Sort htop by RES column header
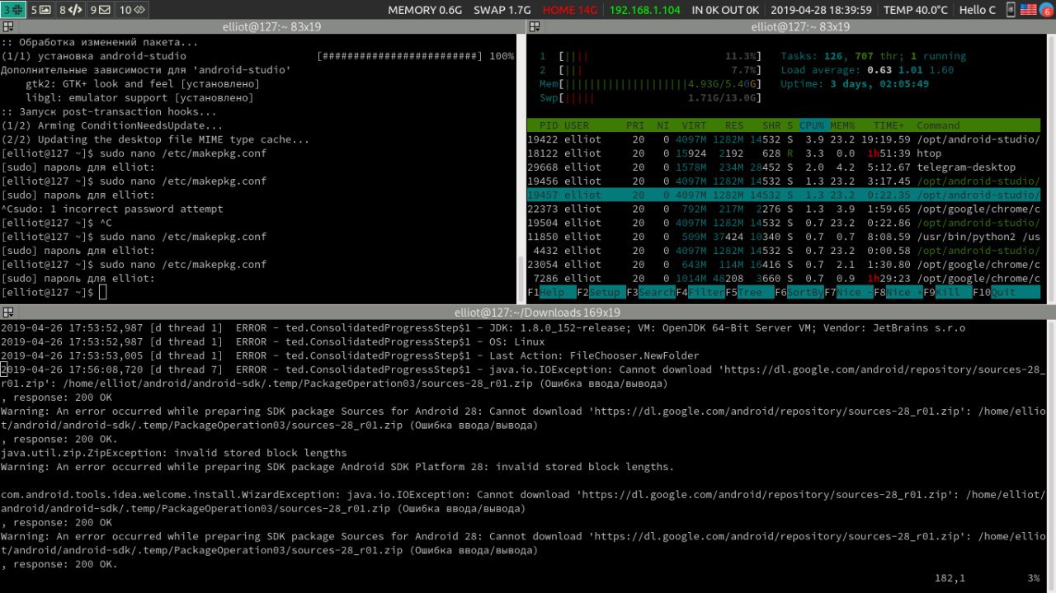The image size is (1056, 593). tap(734, 125)
